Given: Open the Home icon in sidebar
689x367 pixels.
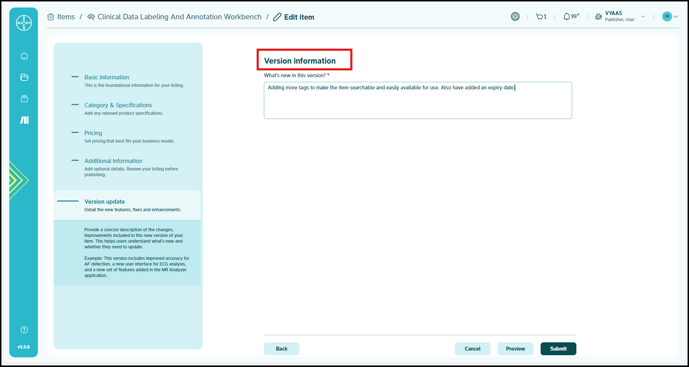Looking at the screenshot, I should 24,56.
